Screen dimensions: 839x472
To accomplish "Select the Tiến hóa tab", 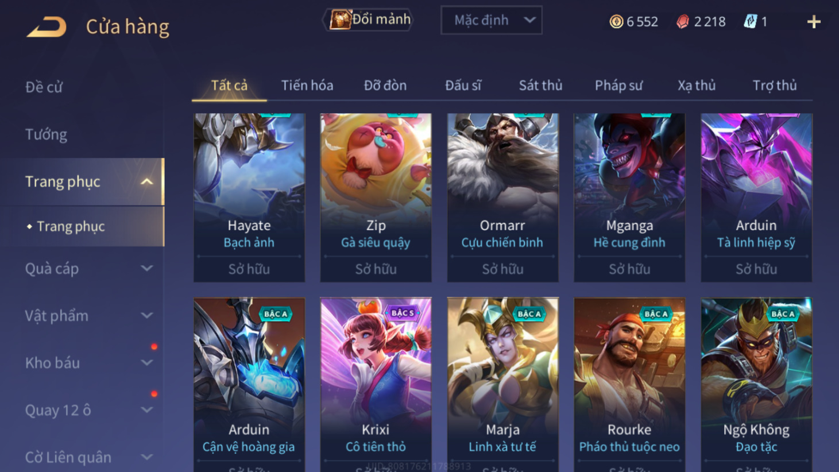I will click(307, 86).
